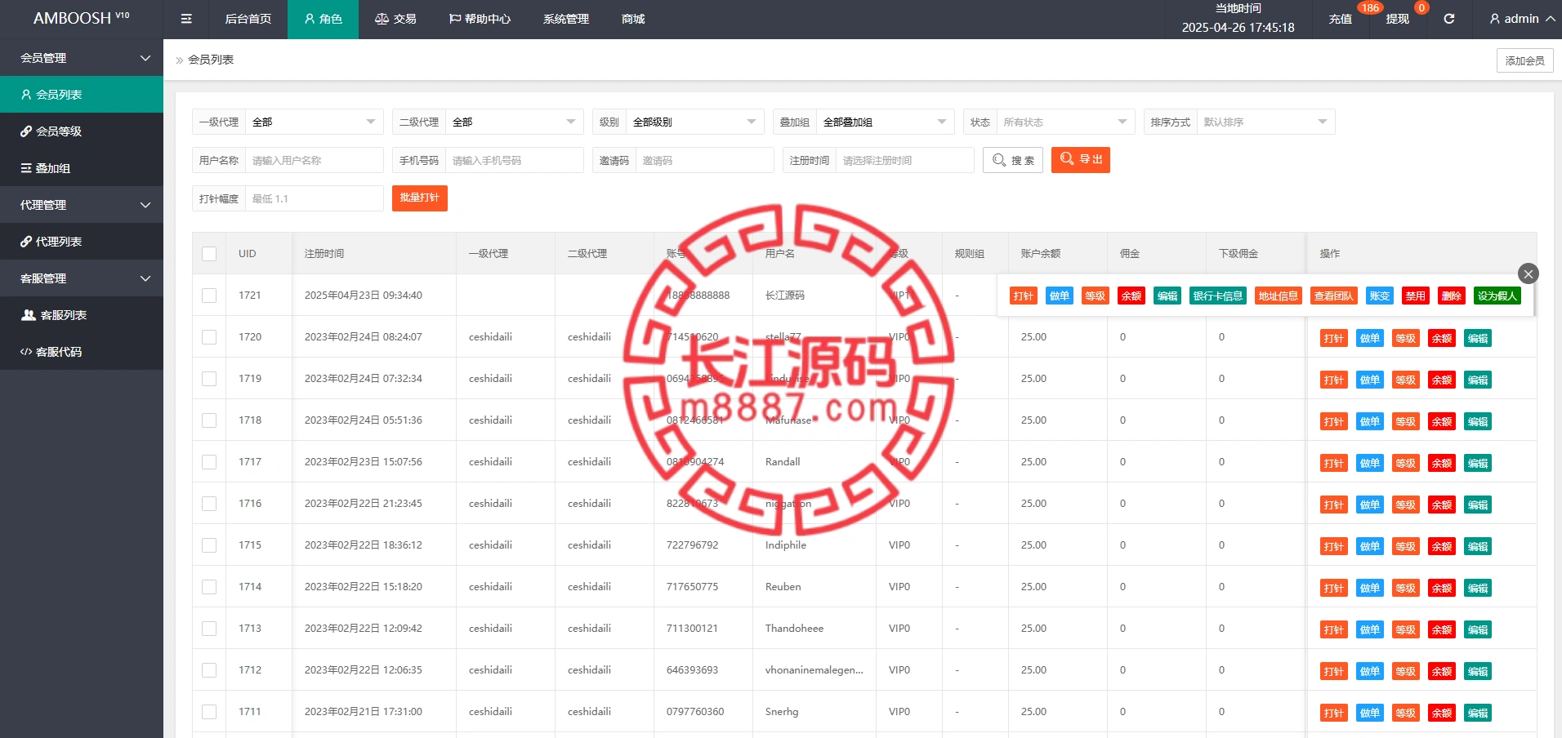Open 会员等级 in the sidebar
The height and width of the screenshot is (738, 1562).
pos(82,131)
